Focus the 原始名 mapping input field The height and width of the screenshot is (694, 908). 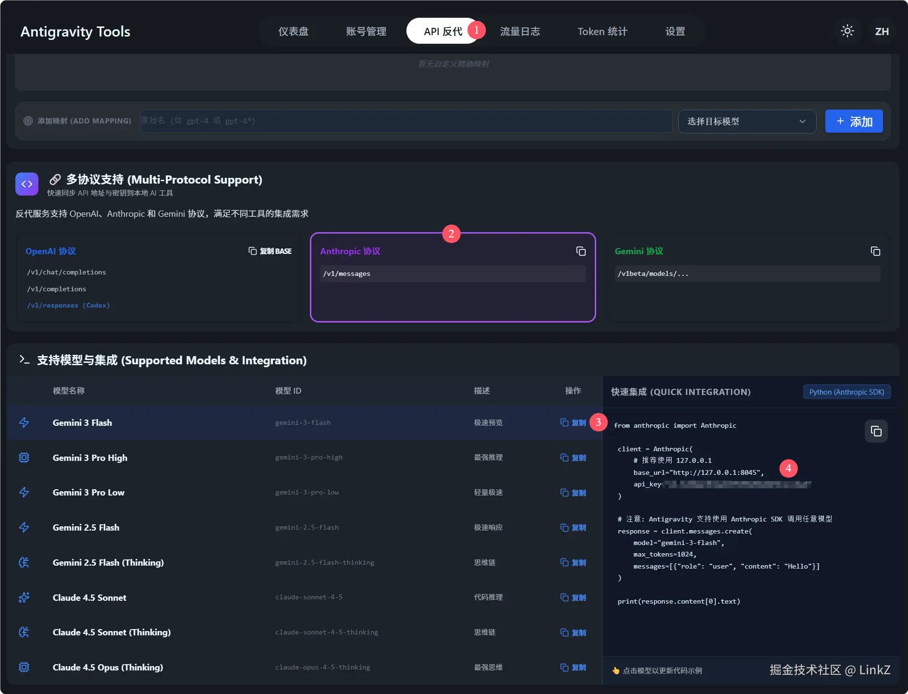pos(406,121)
